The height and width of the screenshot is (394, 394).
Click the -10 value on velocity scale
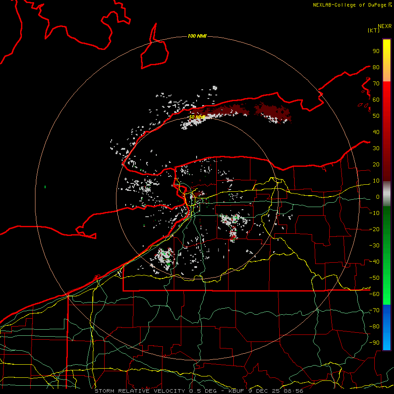374,213
